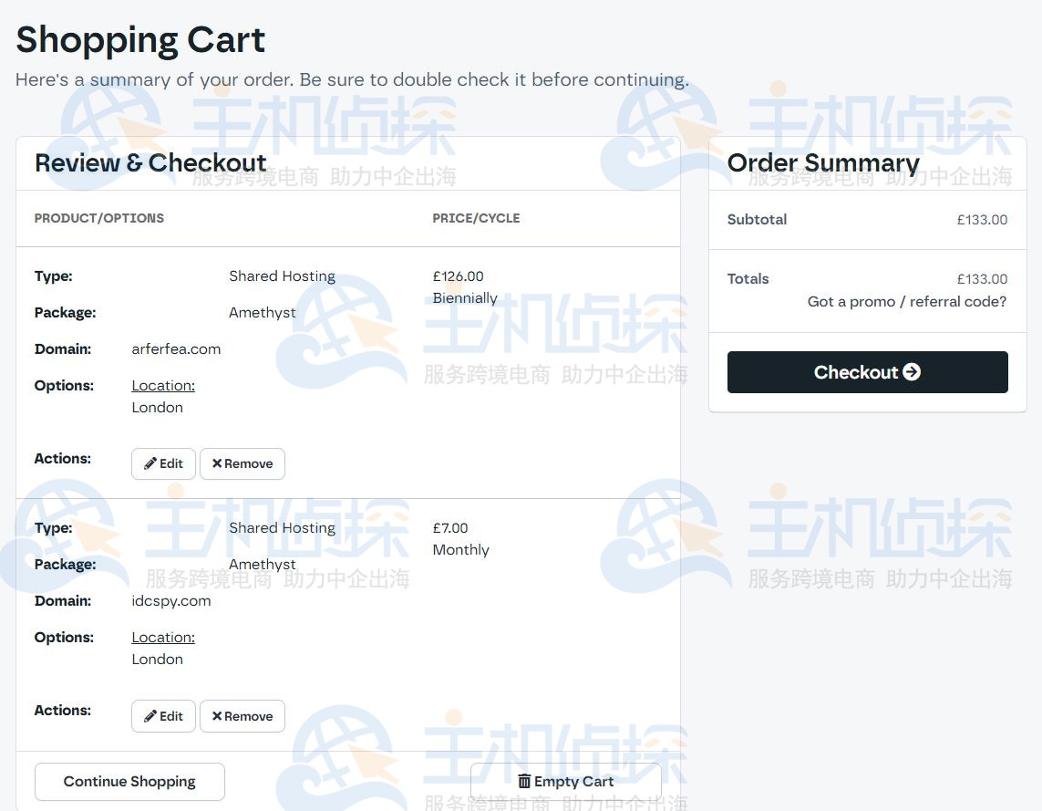Click the PRICE/CYCLE column header
Viewport: 1042px width, 811px height.
click(476, 219)
